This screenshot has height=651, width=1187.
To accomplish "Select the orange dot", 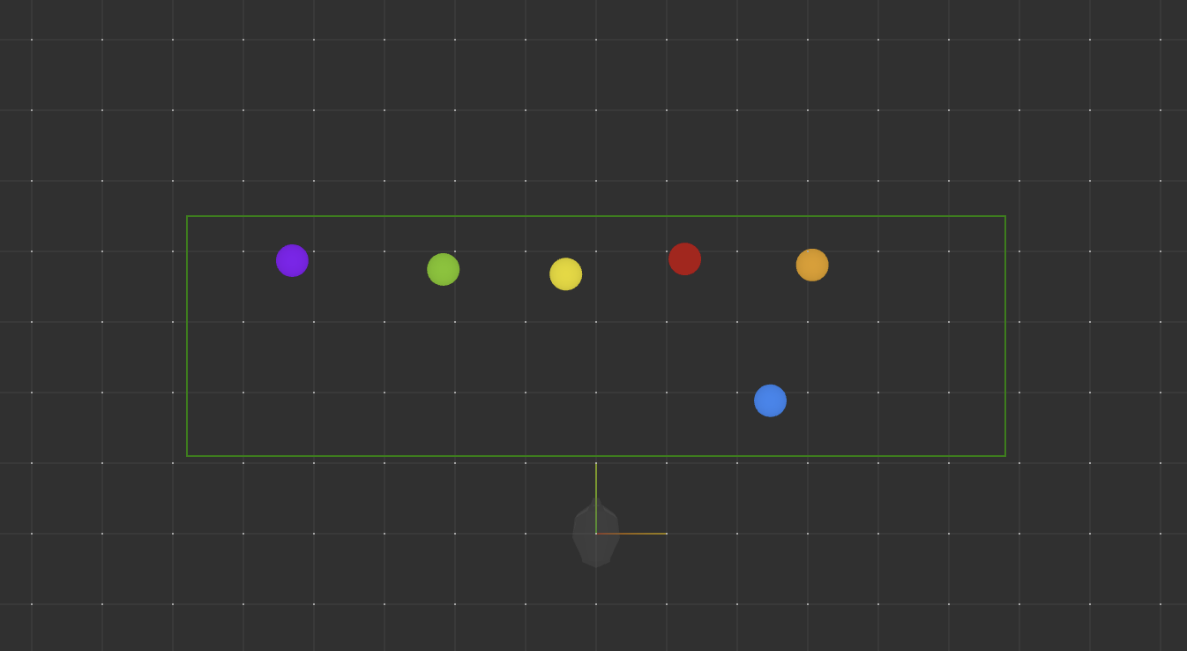I will tap(811, 266).
